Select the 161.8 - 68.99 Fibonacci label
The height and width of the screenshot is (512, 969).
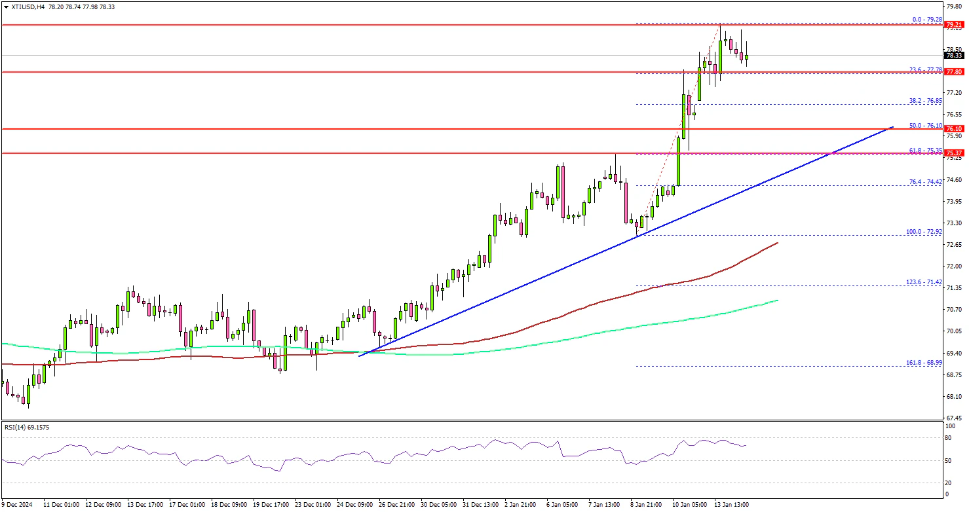click(x=923, y=362)
